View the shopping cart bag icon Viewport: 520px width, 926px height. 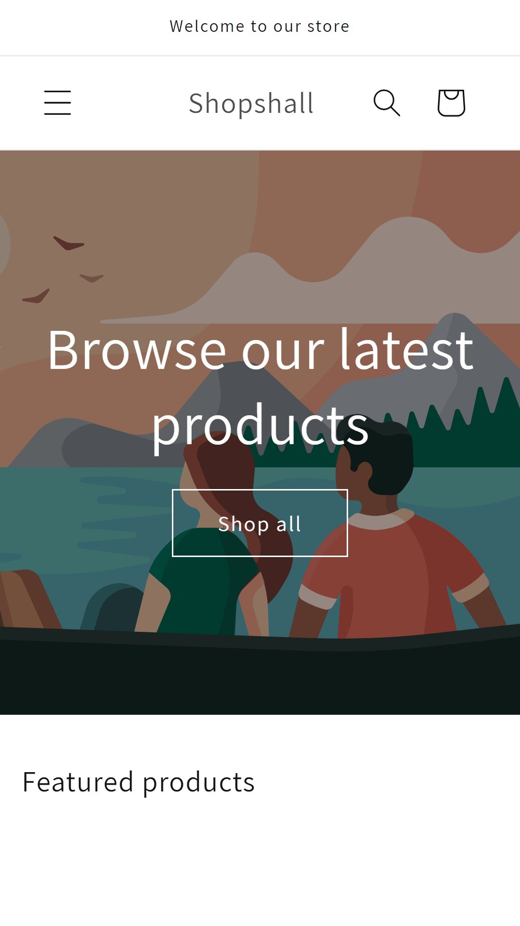tap(451, 103)
